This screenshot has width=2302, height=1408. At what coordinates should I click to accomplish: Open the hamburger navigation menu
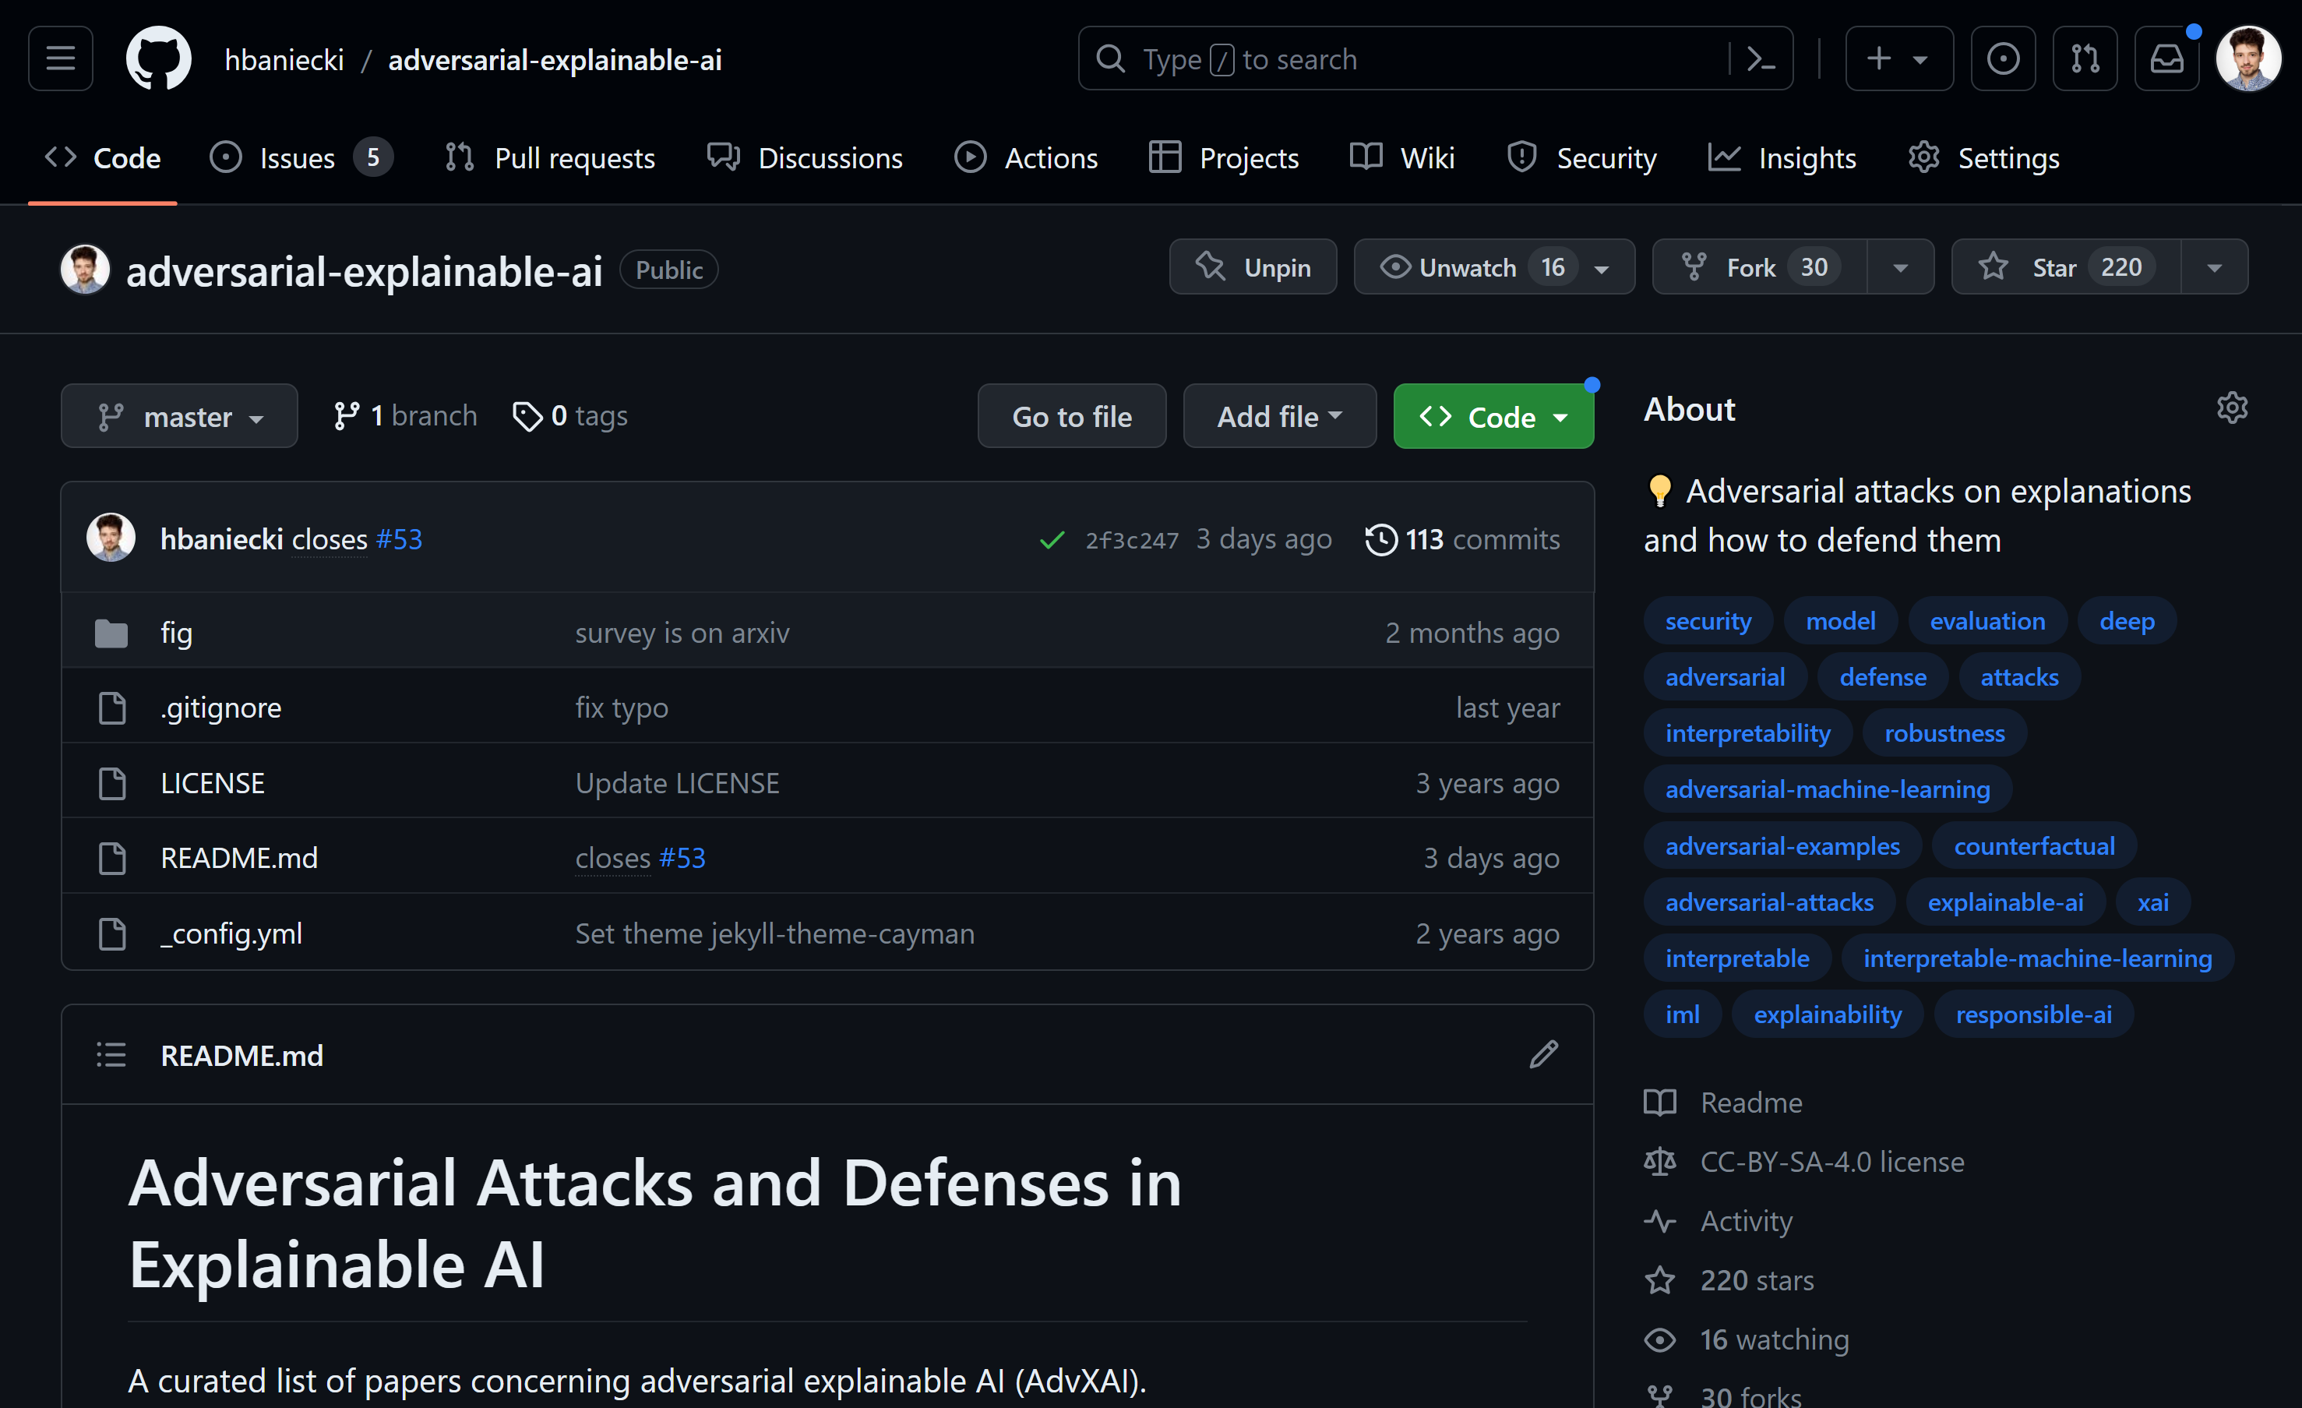pyautogui.click(x=61, y=59)
